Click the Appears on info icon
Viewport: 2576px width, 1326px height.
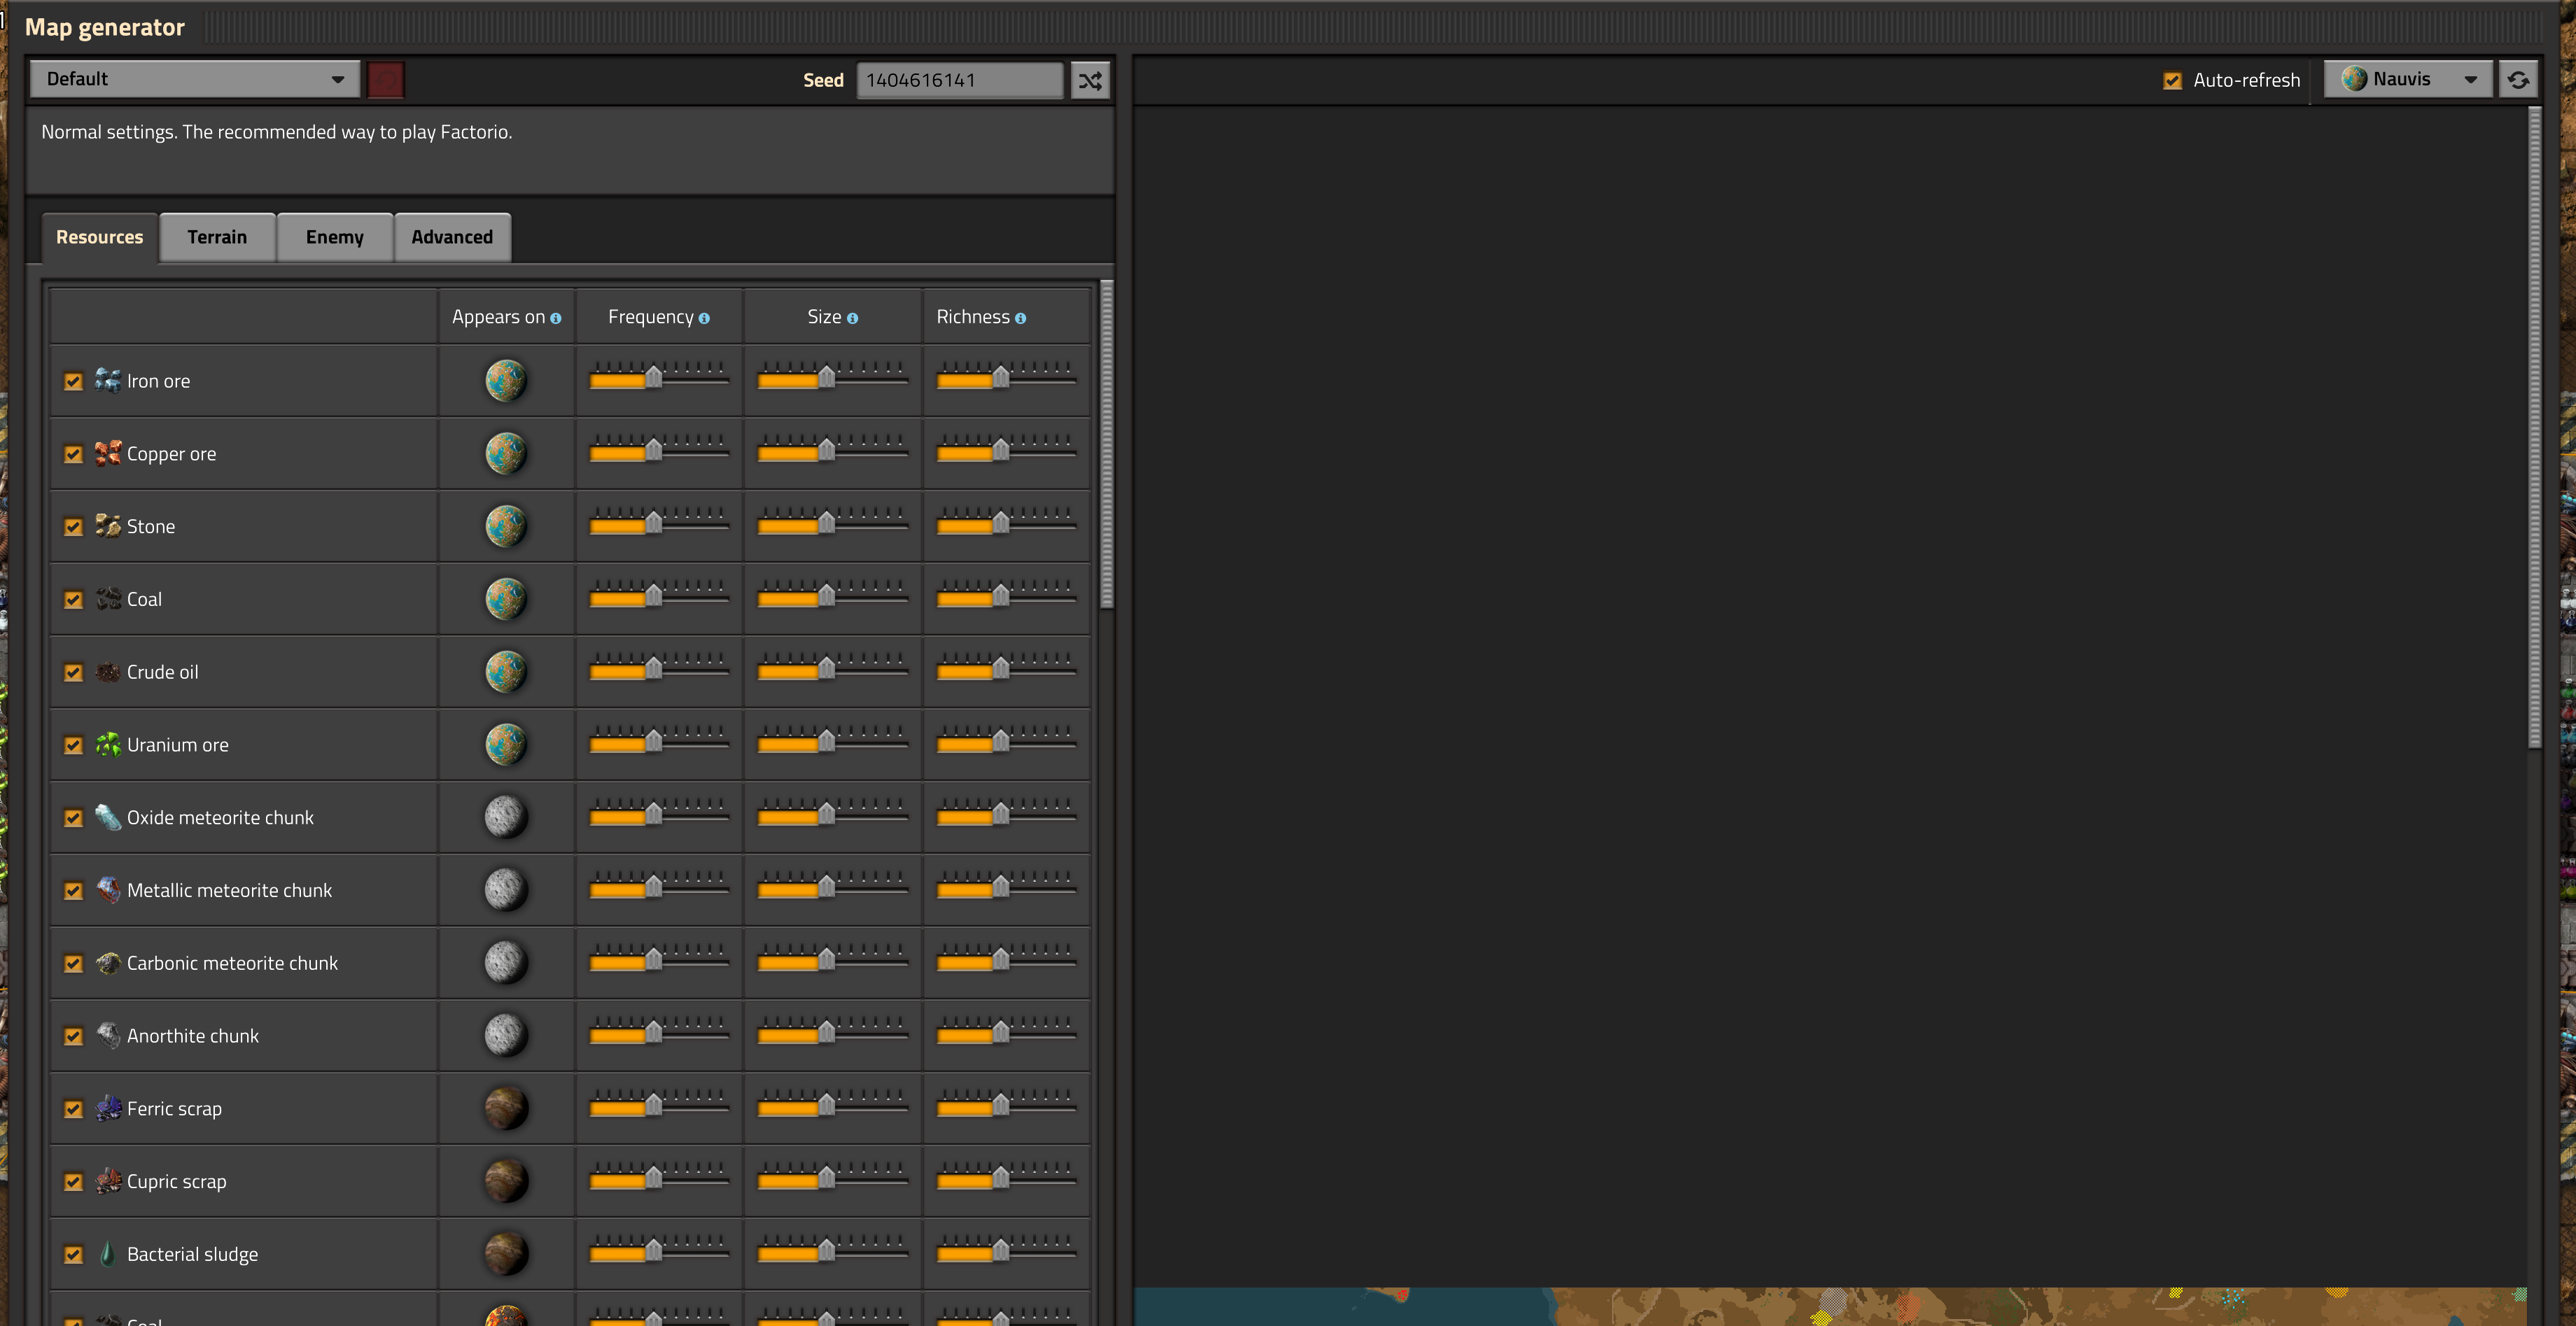(x=556, y=318)
